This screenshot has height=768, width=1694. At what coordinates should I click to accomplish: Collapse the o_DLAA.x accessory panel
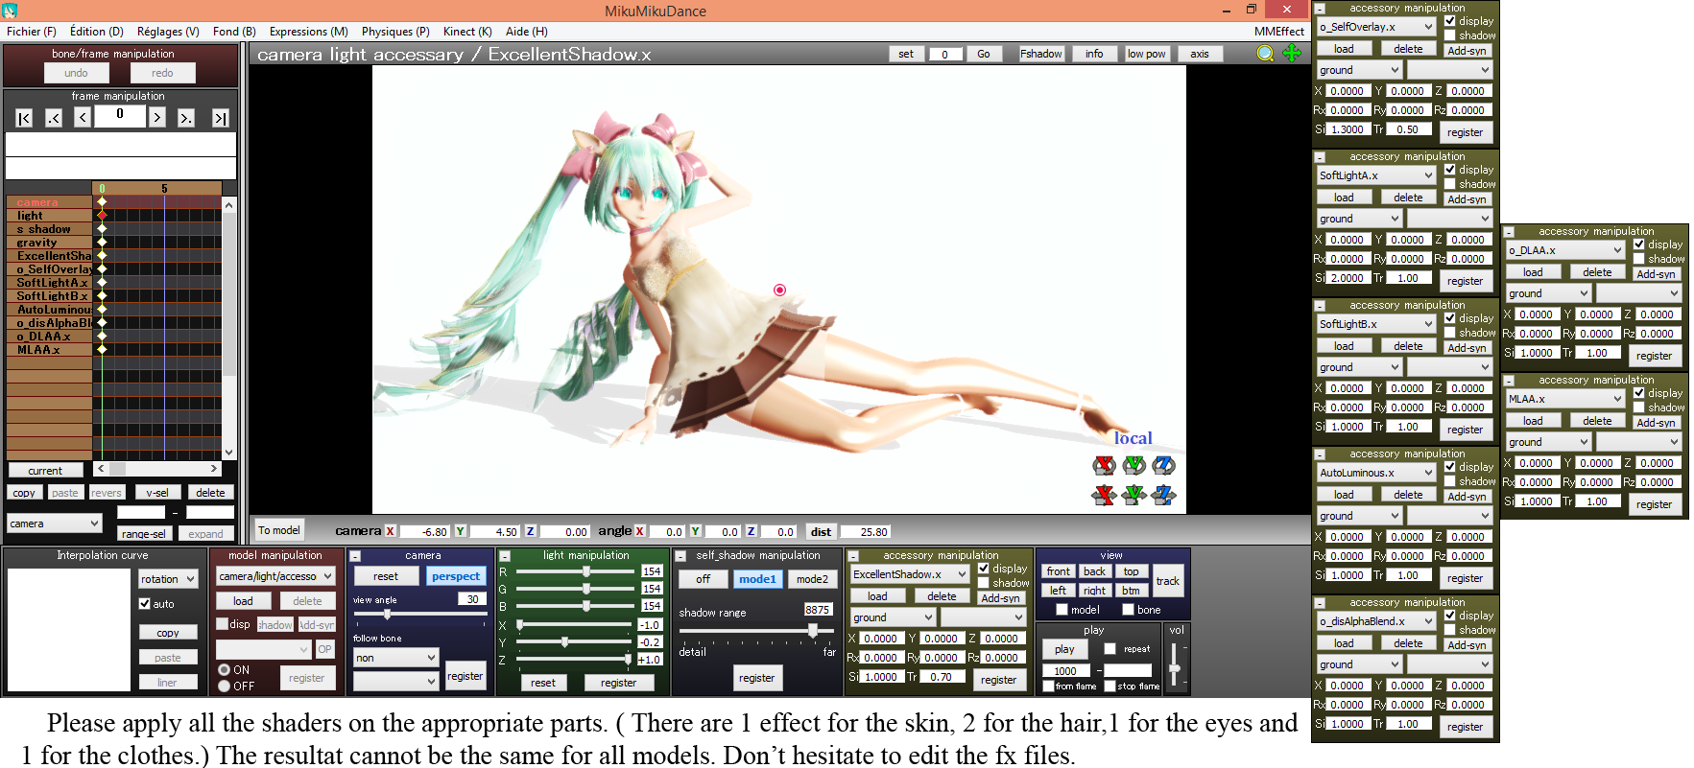coord(1509,232)
